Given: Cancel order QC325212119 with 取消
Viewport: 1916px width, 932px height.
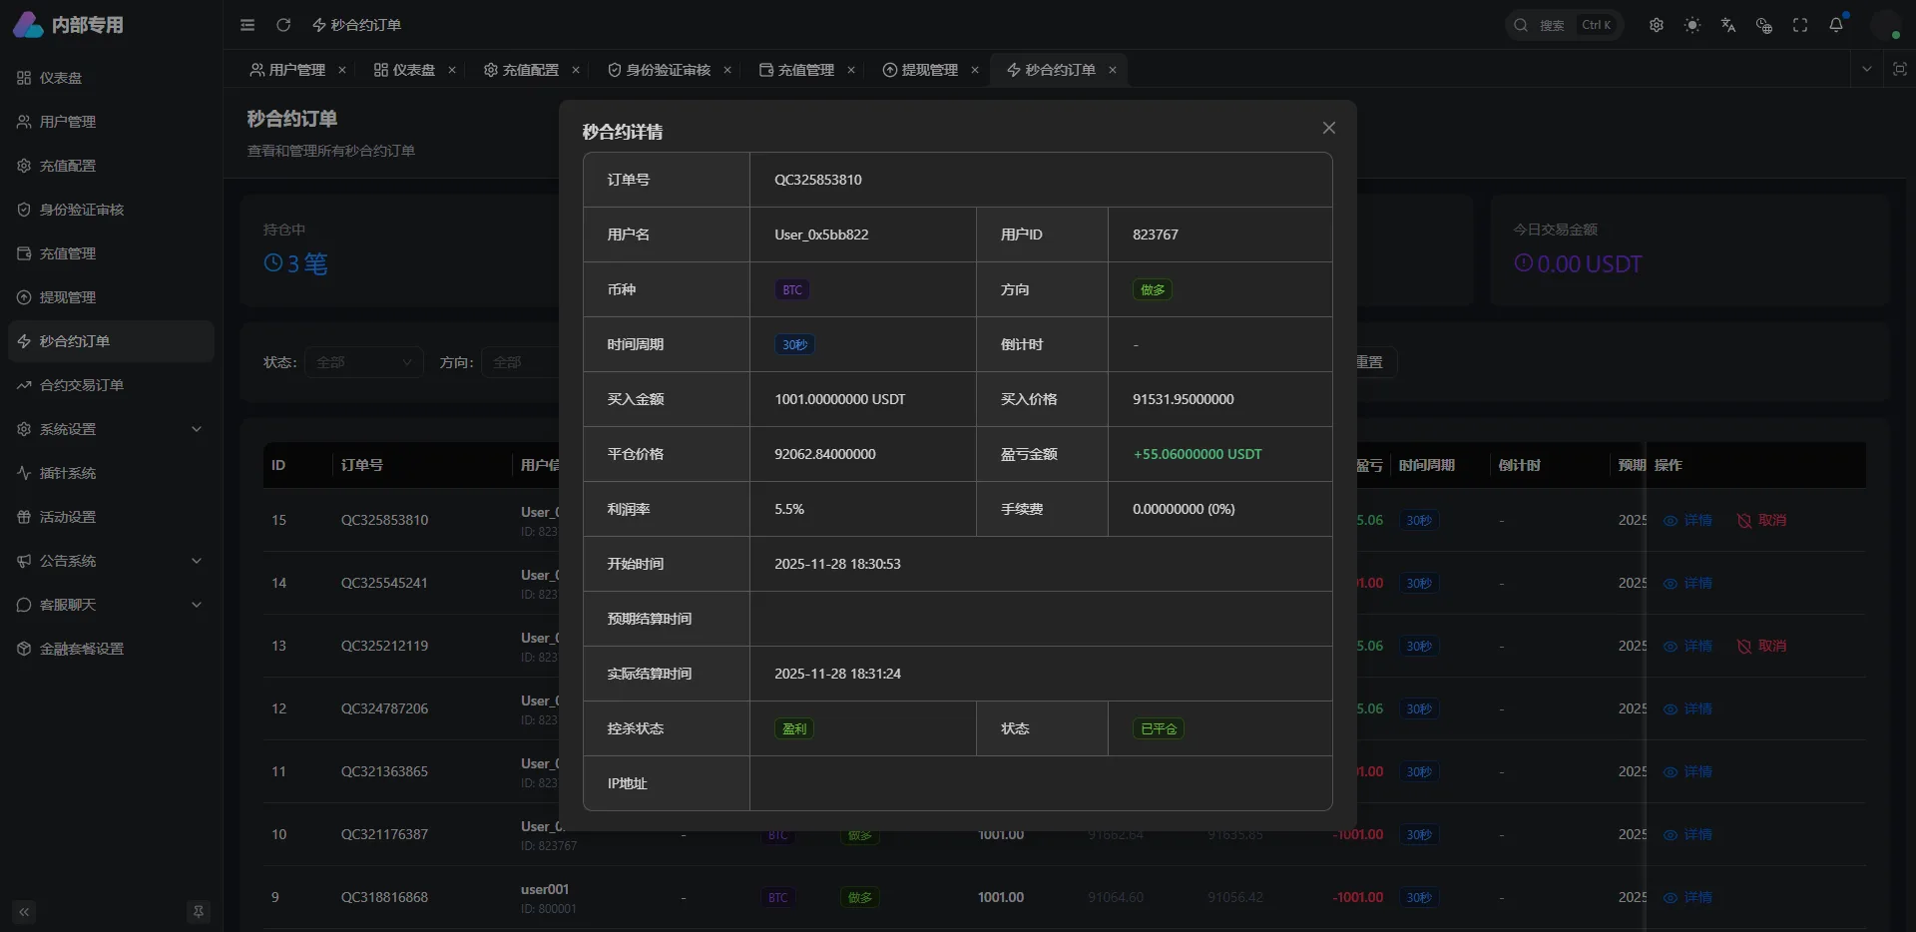Looking at the screenshot, I should point(1762,647).
